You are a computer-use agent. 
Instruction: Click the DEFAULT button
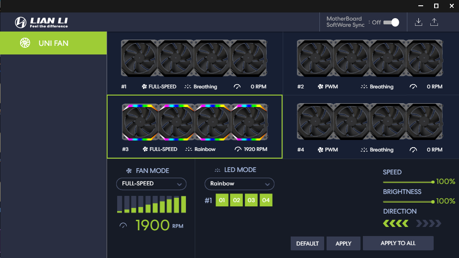[x=307, y=243]
